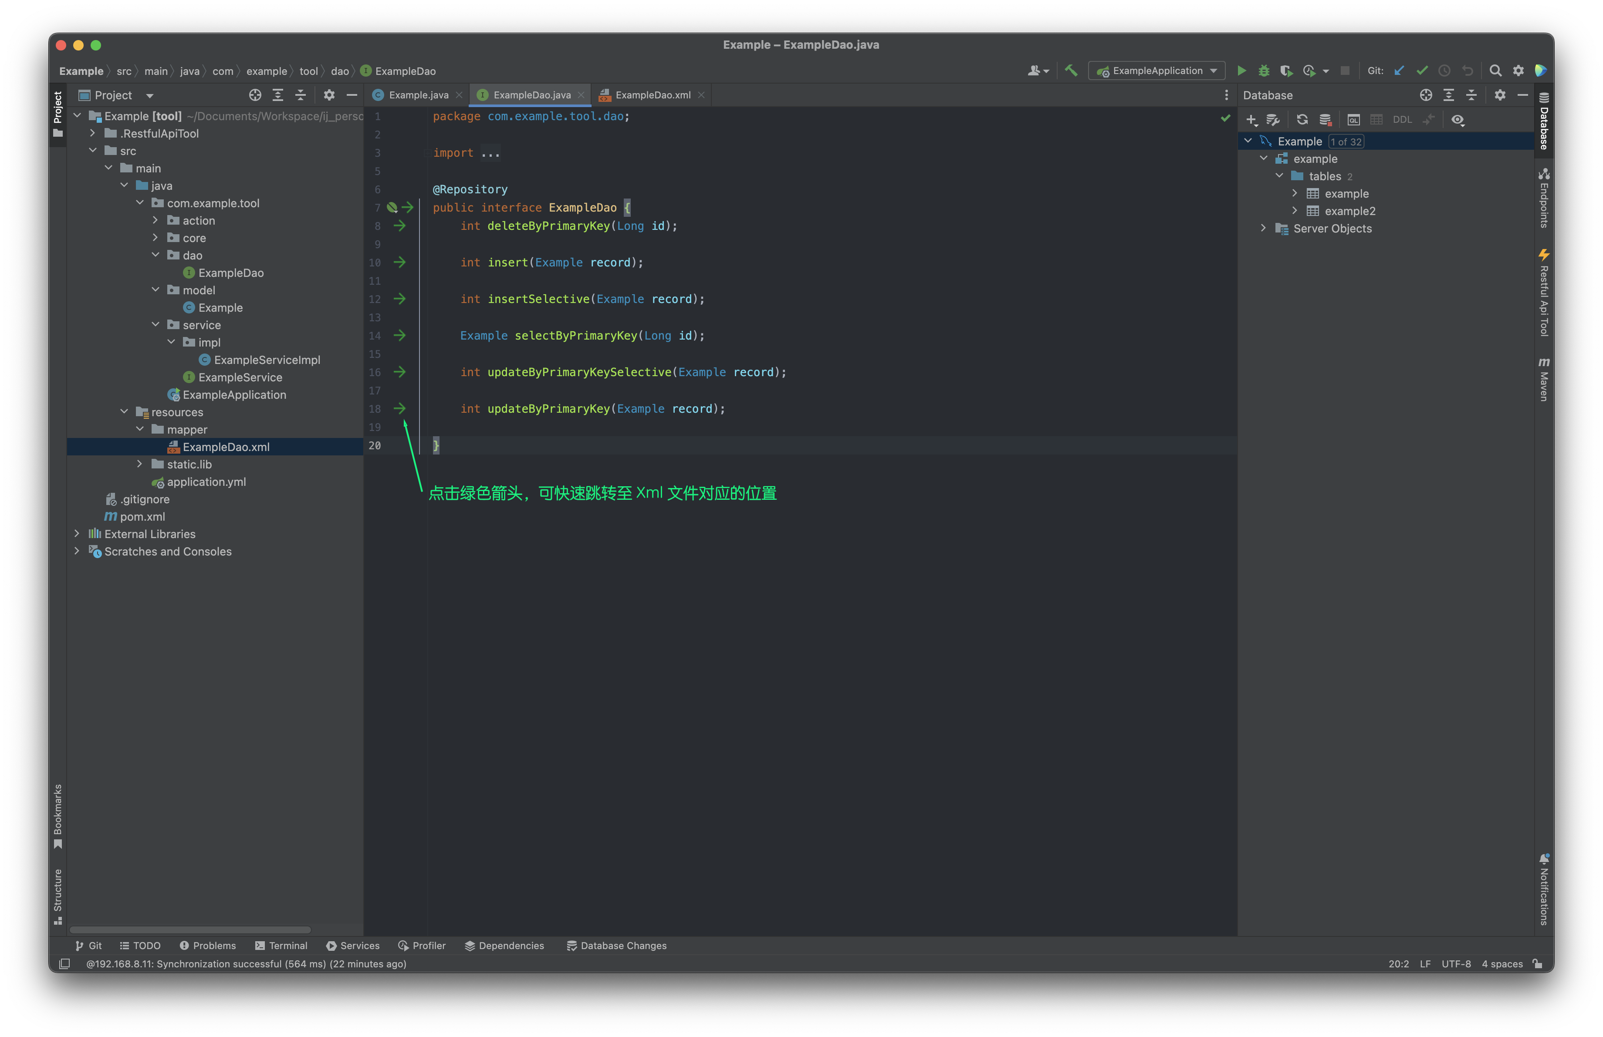Image resolution: width=1603 pixels, height=1037 pixels.
Task: Collapse the dao folder
Action: pyautogui.click(x=156, y=255)
